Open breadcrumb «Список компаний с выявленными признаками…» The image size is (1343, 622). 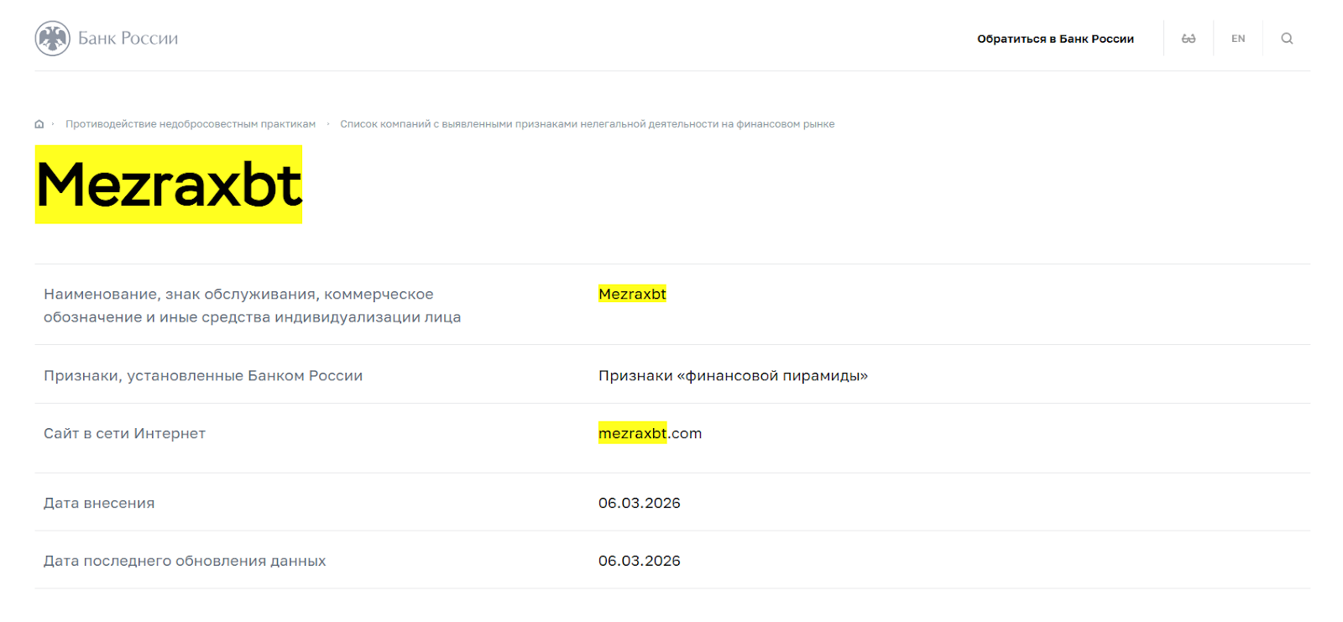click(x=587, y=124)
